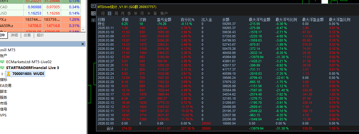Click the 14708.0 bid price in Market Watch
This screenshot has height=134, width=359.
pyautogui.click(x=35, y=26)
